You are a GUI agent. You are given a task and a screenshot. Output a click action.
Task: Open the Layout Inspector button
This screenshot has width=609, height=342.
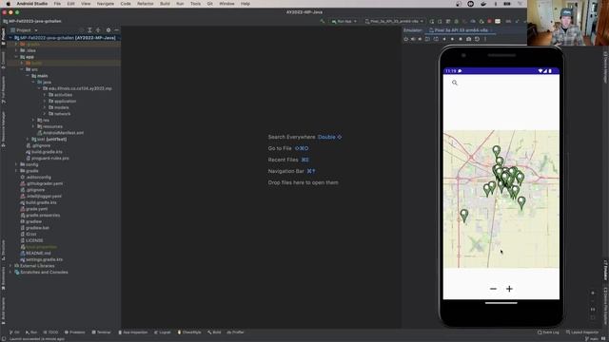(582, 332)
